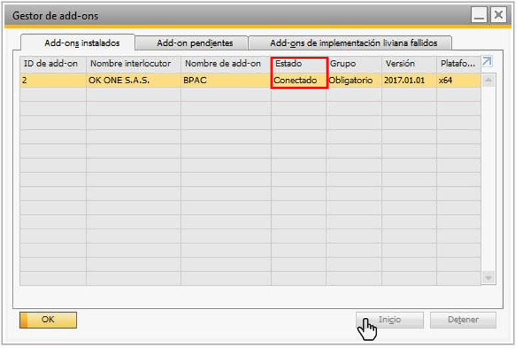Switch to Add-ons instalados tab
The height and width of the screenshot is (348, 517).
(x=78, y=43)
